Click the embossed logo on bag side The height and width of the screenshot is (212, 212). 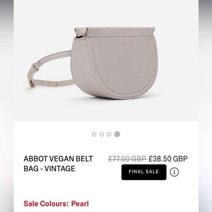pos(88,86)
